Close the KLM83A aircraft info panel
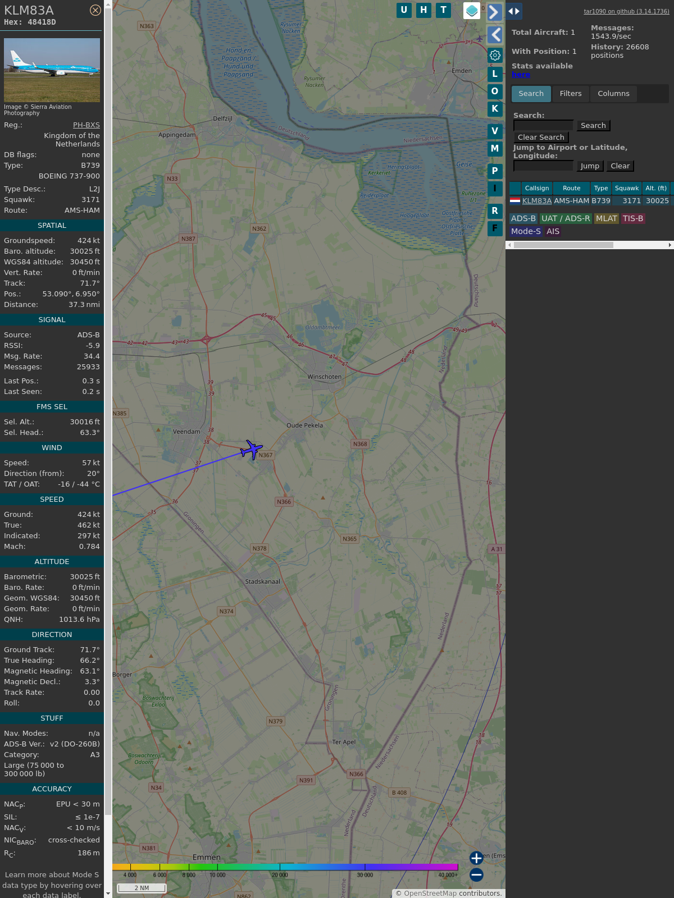The image size is (674, 898). [95, 10]
